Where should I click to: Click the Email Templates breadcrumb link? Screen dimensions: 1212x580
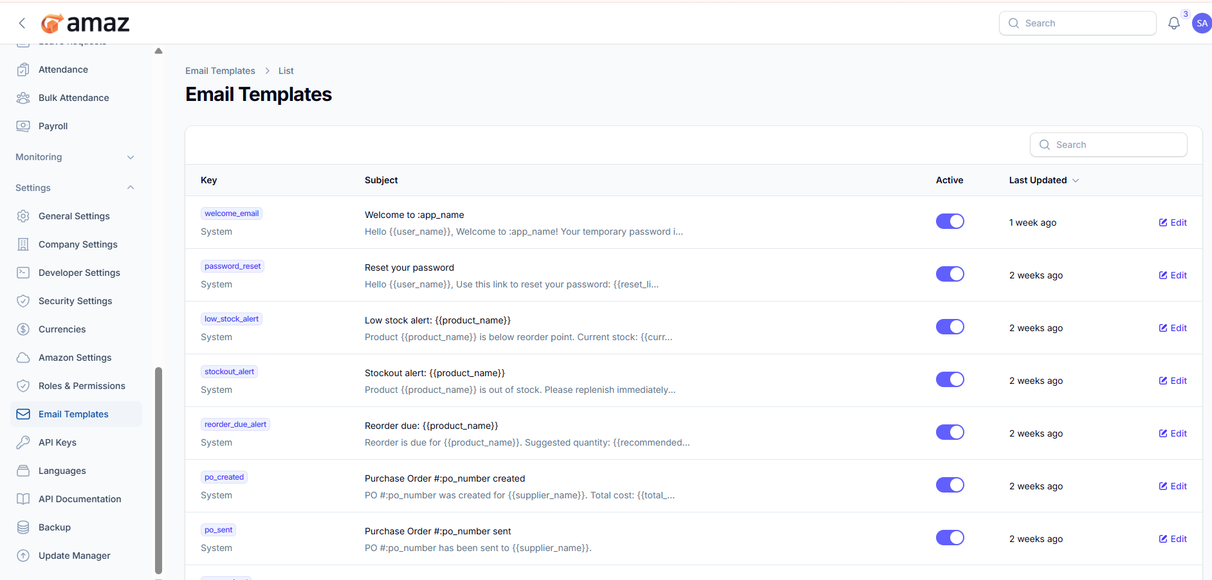point(220,71)
